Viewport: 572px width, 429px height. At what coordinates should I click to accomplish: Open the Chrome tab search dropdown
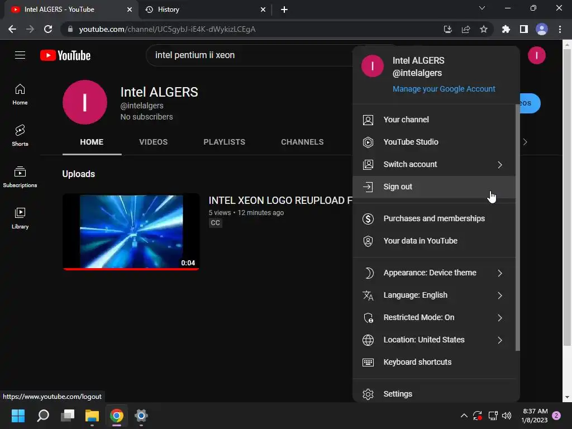482,8
